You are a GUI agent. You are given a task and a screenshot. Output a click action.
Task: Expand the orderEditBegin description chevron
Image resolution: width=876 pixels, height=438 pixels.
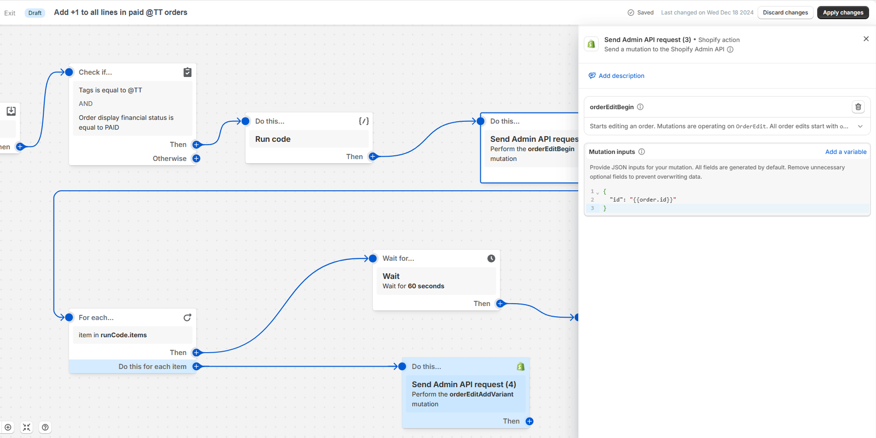coord(860,126)
